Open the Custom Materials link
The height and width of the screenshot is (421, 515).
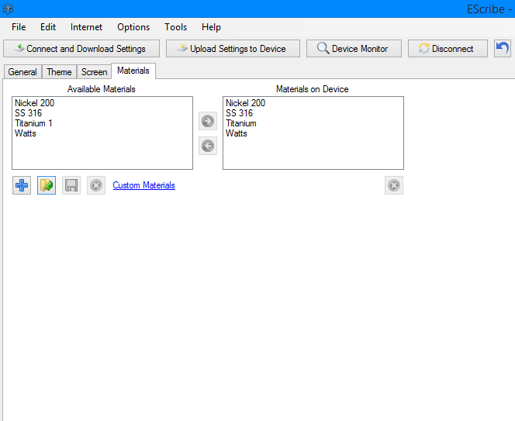coord(143,185)
